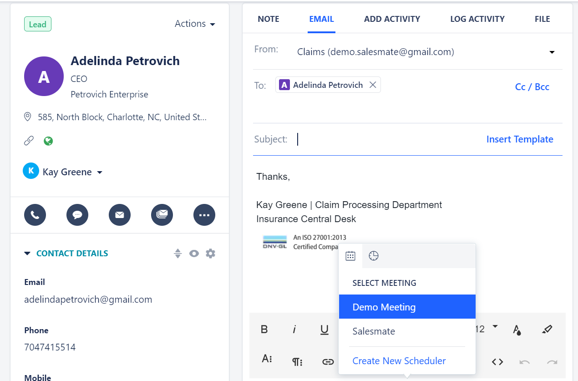Open paragraph format pilcrow icon

(x=297, y=362)
